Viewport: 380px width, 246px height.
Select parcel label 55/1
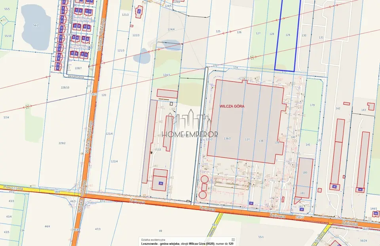pos(261,237)
